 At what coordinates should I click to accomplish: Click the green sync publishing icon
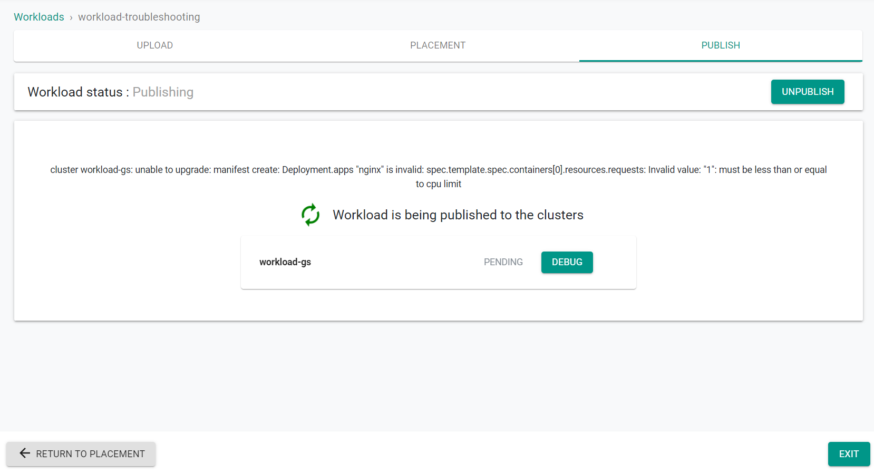pyautogui.click(x=310, y=215)
